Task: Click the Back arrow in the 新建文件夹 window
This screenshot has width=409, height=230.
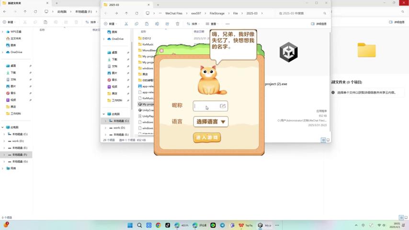Action: (x=5, y=12)
